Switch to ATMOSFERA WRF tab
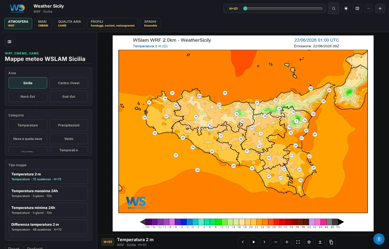 pyautogui.click(x=18, y=24)
